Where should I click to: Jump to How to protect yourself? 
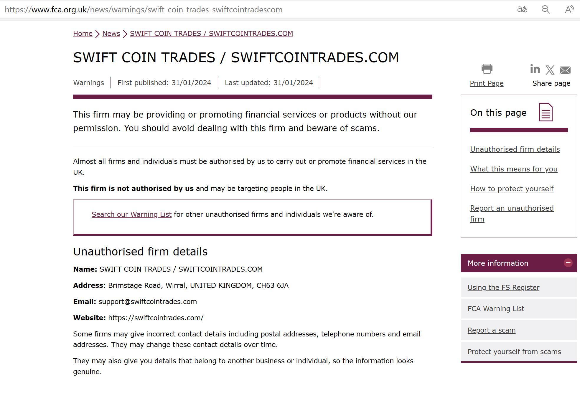[x=512, y=189]
